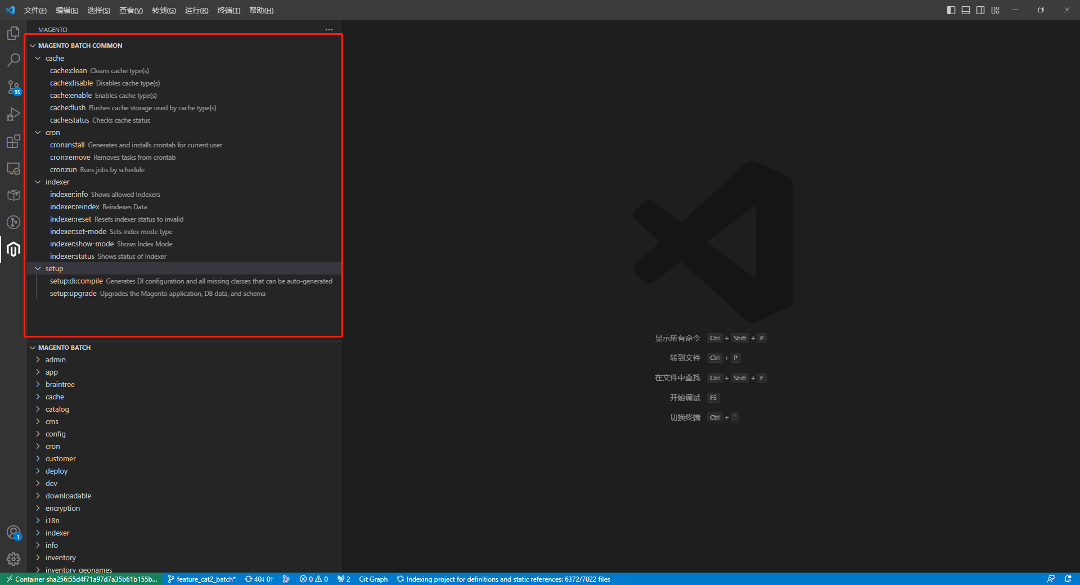Open Run and Debug view
The height and width of the screenshot is (585, 1080).
tap(13, 114)
